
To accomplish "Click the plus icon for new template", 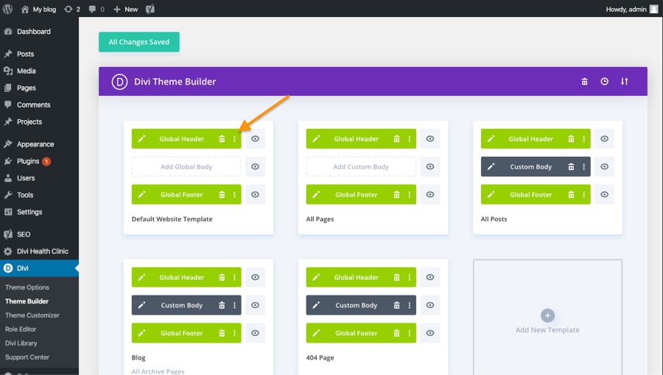I will (547, 315).
